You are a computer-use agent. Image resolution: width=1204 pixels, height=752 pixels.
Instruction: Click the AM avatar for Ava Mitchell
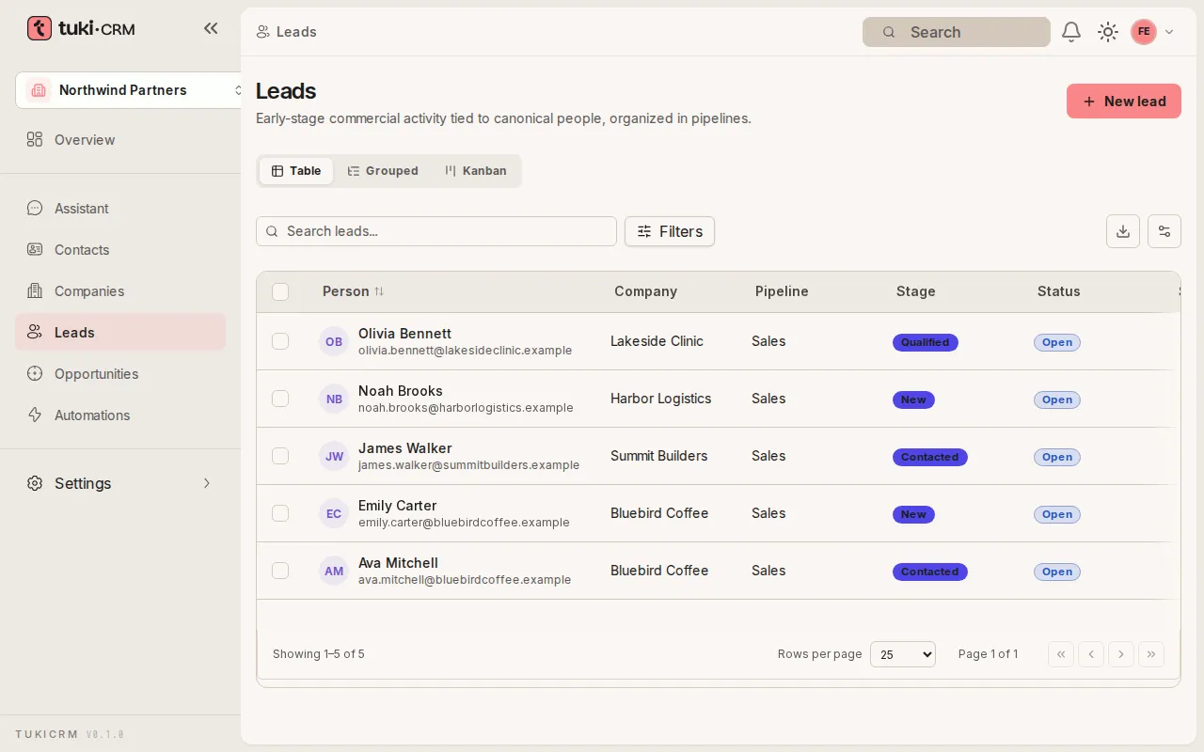click(334, 571)
